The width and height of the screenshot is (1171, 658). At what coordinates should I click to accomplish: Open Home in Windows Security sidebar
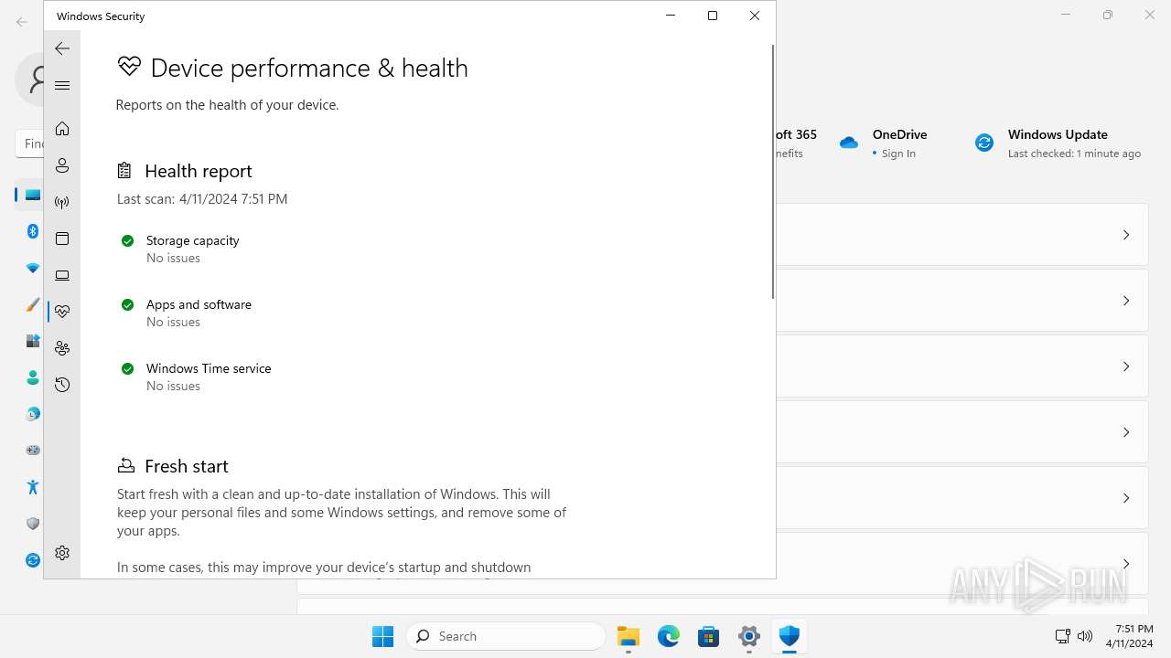point(62,129)
